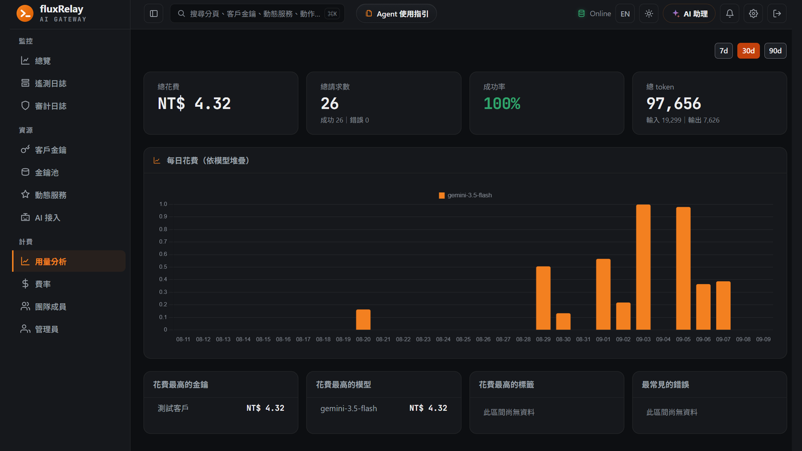Image resolution: width=802 pixels, height=451 pixels.
Task: Open AI 接入 in sidebar
Action: 69,218
